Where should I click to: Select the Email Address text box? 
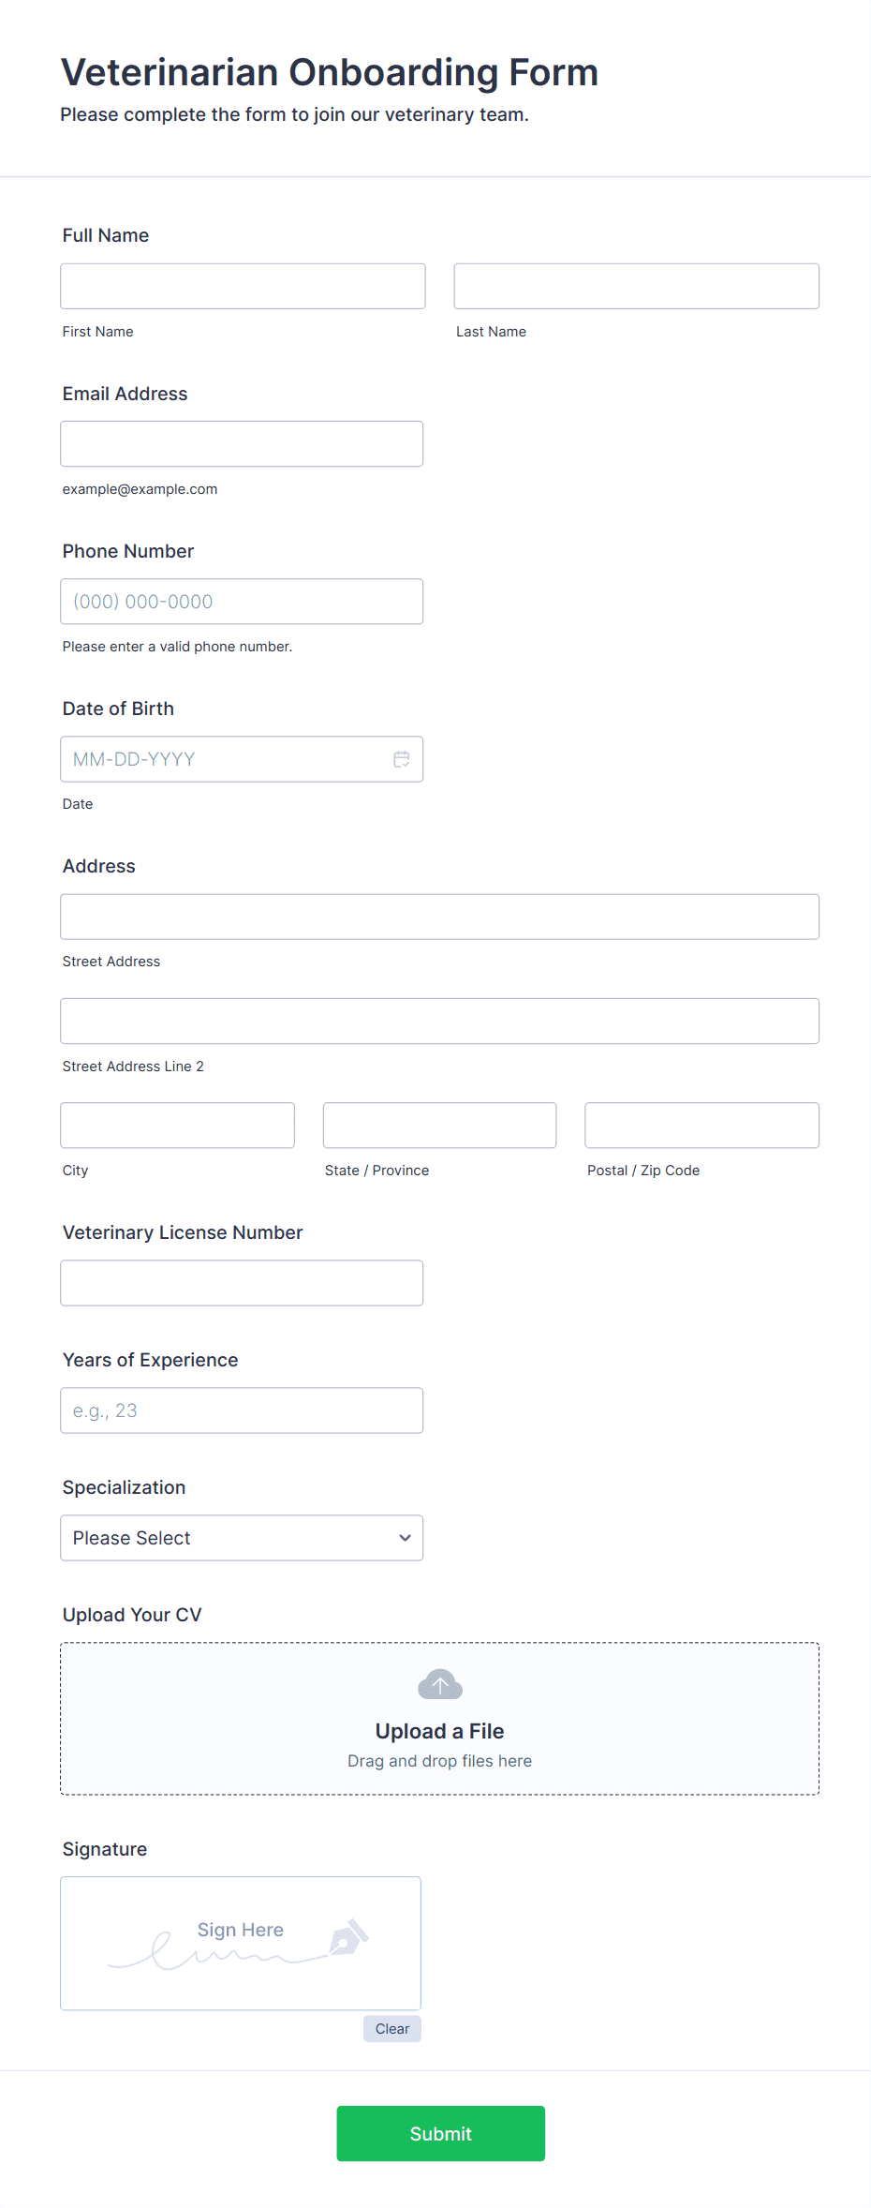242,443
